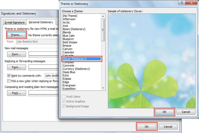
Task: Close the Theme or Stationery dialog
Action: coord(192,2)
